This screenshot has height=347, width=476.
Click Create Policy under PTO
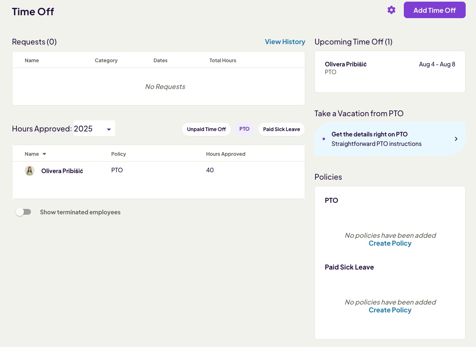click(390, 244)
